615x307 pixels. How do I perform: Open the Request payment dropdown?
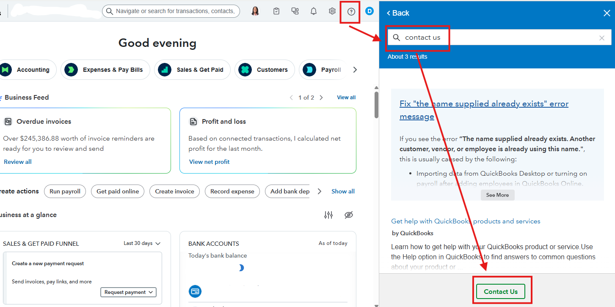click(128, 292)
